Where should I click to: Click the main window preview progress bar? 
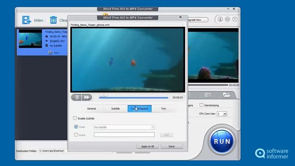[x=208, y=85]
